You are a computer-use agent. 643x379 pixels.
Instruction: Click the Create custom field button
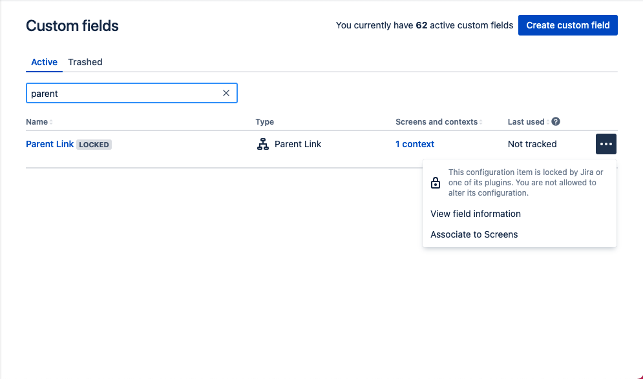click(x=567, y=25)
